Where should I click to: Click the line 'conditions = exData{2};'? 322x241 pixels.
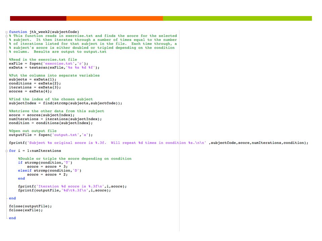click(35, 83)
